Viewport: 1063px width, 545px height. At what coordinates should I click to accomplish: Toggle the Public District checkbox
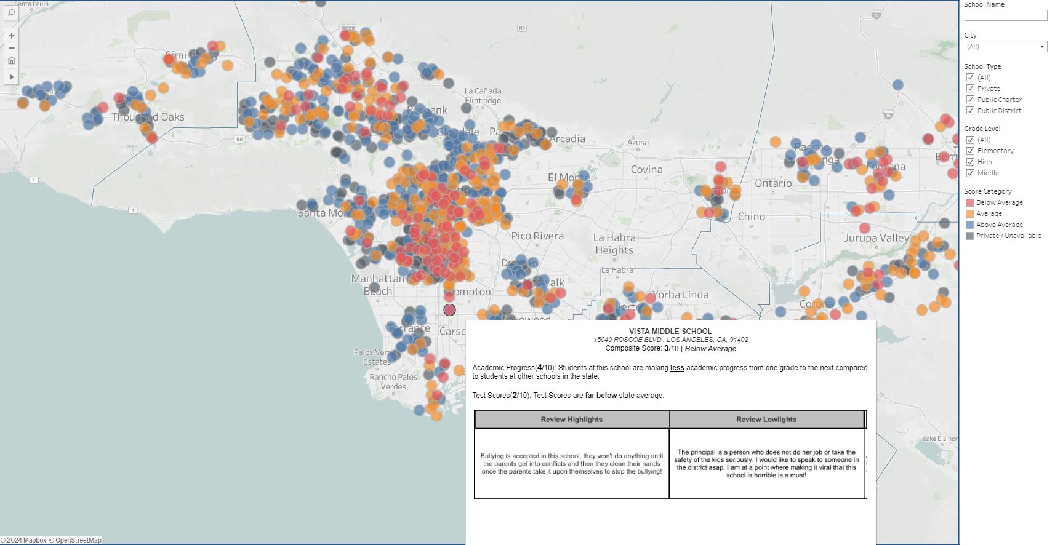coord(970,111)
